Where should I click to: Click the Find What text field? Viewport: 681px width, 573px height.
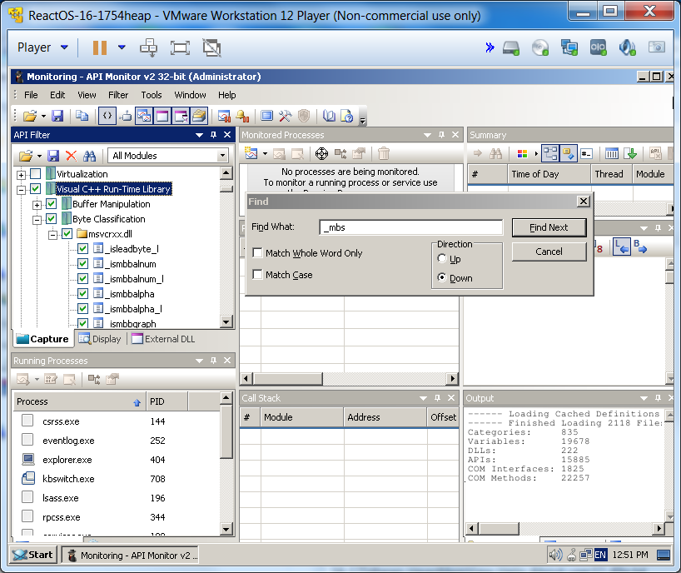pyautogui.click(x=411, y=227)
